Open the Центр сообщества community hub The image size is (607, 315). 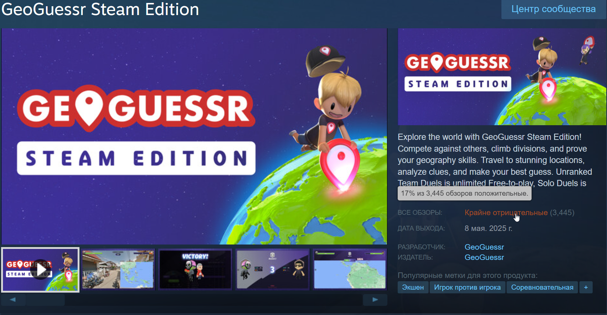(x=553, y=9)
